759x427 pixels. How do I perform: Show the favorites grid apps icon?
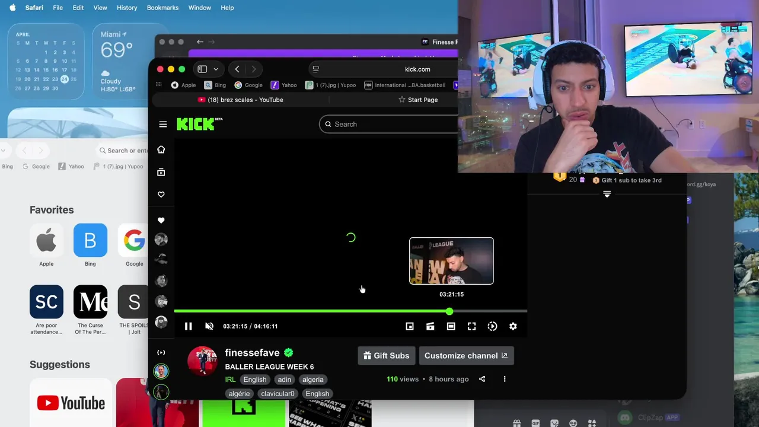(x=158, y=85)
